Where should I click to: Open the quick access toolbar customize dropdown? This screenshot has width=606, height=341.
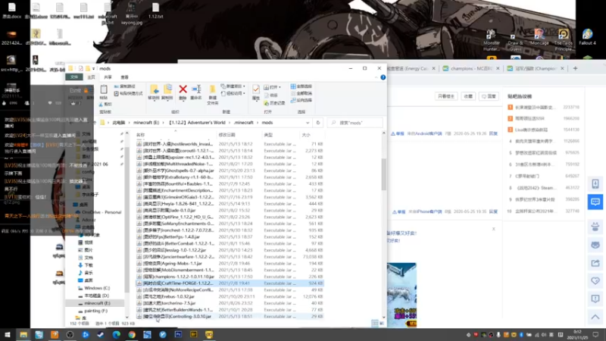pos(93,69)
